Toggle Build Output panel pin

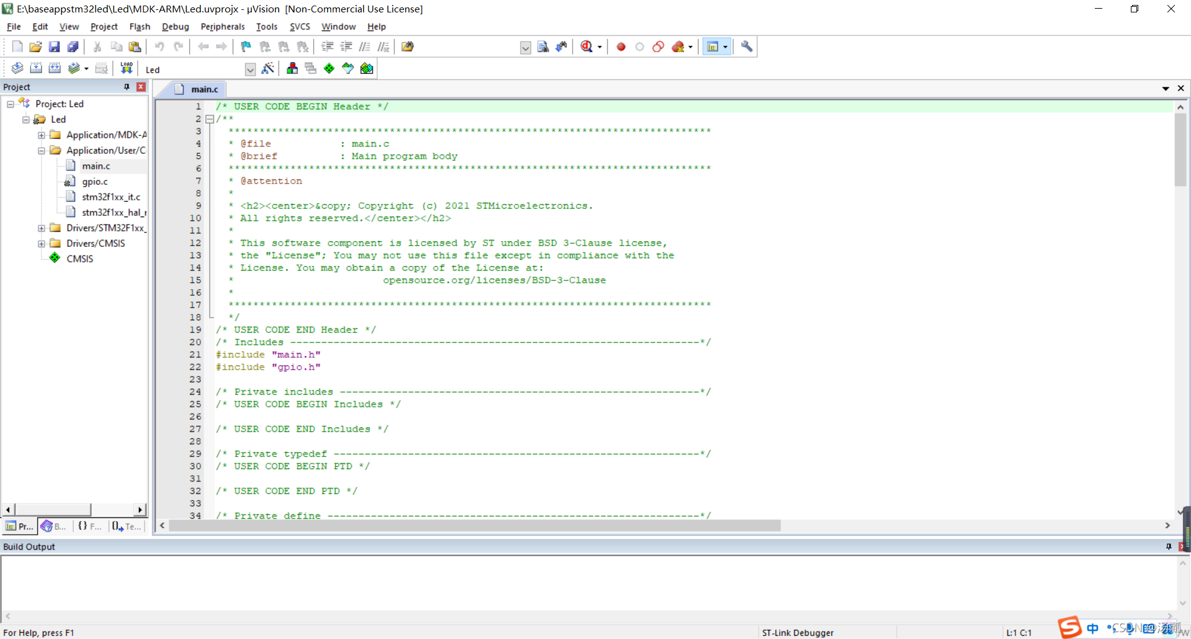[x=1169, y=547]
